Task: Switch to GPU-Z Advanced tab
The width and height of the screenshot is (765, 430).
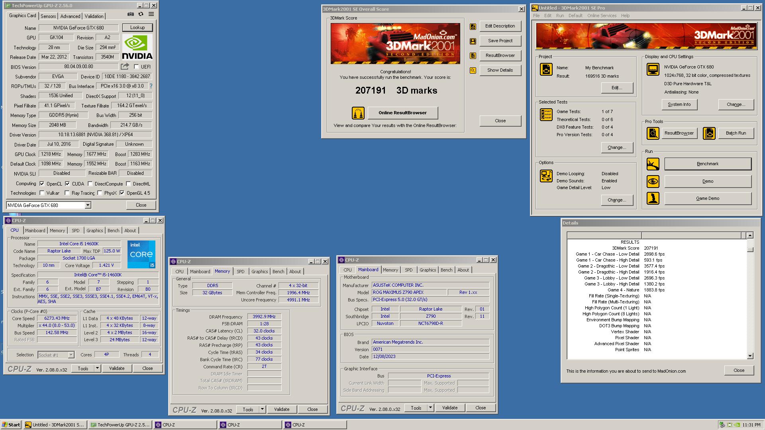Action: [x=70, y=16]
